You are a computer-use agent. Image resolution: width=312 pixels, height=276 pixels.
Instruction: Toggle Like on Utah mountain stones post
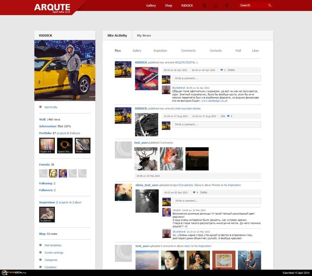223,116
